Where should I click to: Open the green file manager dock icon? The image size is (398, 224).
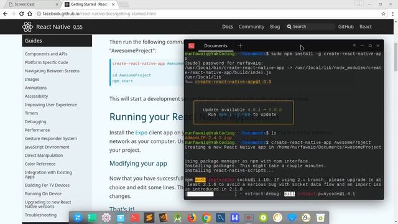coord(92,218)
